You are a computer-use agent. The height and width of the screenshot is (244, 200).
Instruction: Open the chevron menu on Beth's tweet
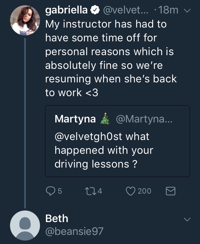(x=187, y=220)
